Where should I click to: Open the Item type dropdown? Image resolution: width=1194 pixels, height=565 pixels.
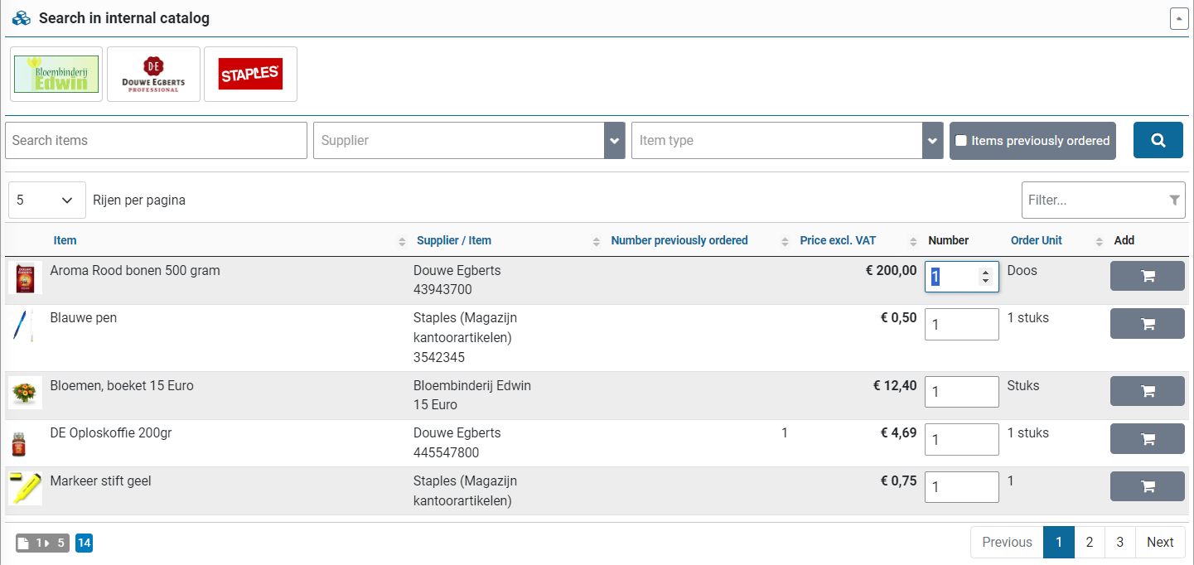point(932,141)
